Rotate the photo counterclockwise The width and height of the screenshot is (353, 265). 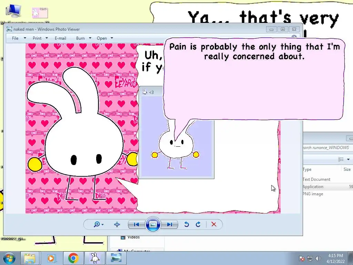click(x=186, y=224)
